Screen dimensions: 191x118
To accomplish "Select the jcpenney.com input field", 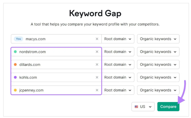I will [x=56, y=90].
